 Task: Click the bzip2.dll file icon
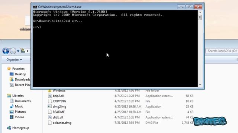[49, 96]
